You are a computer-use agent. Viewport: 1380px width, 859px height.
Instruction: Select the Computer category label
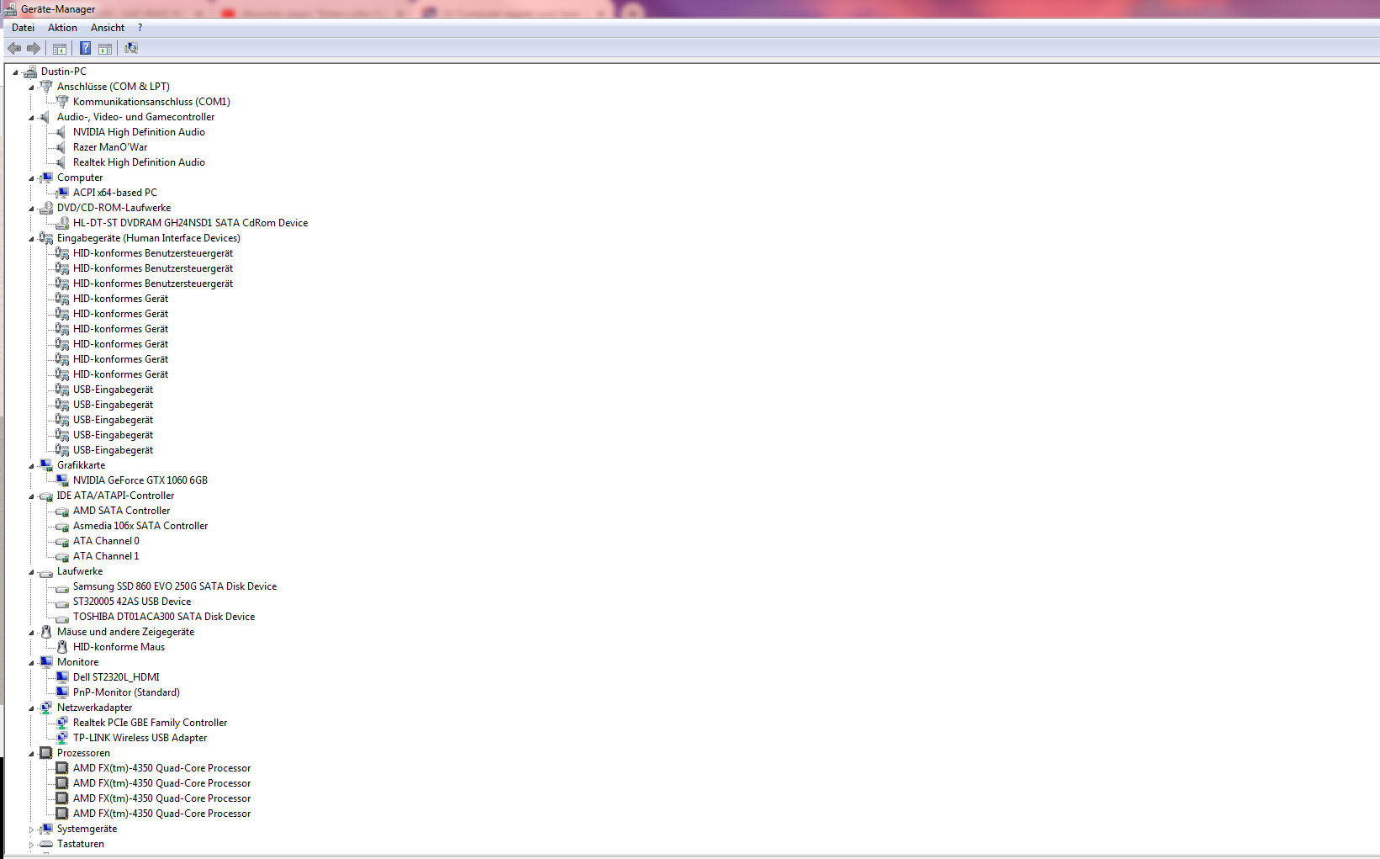80,178
